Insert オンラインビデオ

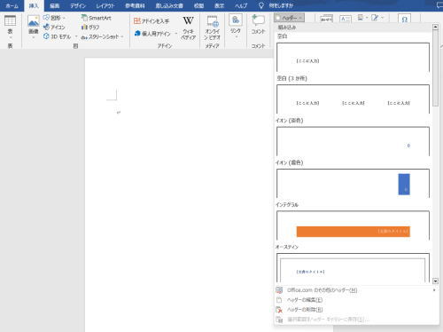click(212, 28)
